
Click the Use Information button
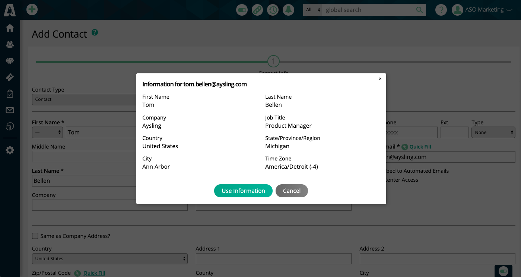pyautogui.click(x=243, y=191)
